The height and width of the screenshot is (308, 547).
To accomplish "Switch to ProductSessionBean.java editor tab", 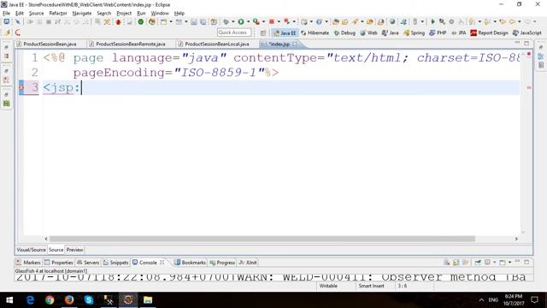I will click(x=50, y=44).
